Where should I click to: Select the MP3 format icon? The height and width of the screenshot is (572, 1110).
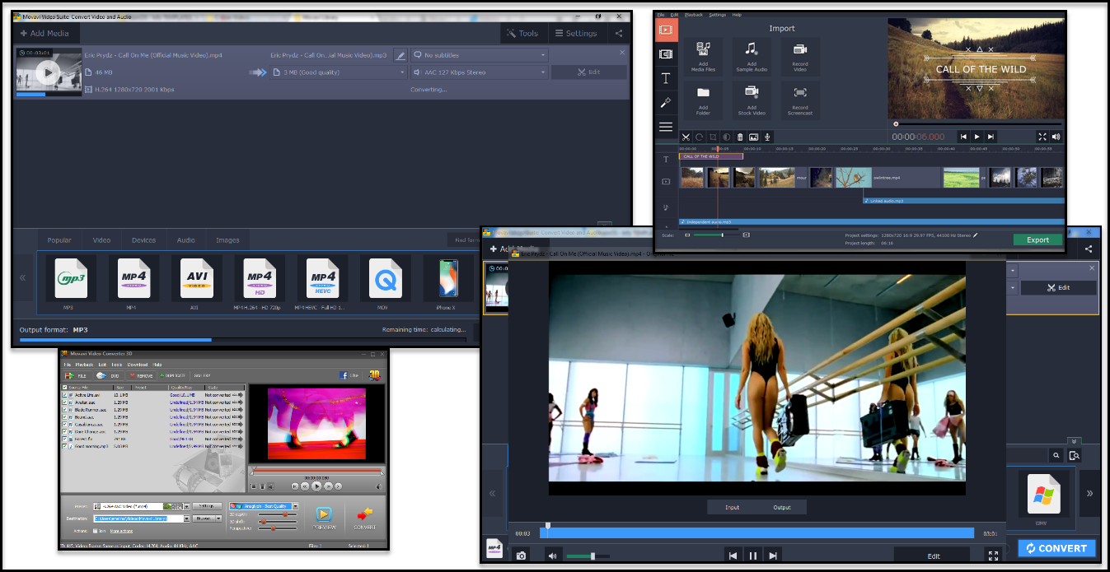70,279
